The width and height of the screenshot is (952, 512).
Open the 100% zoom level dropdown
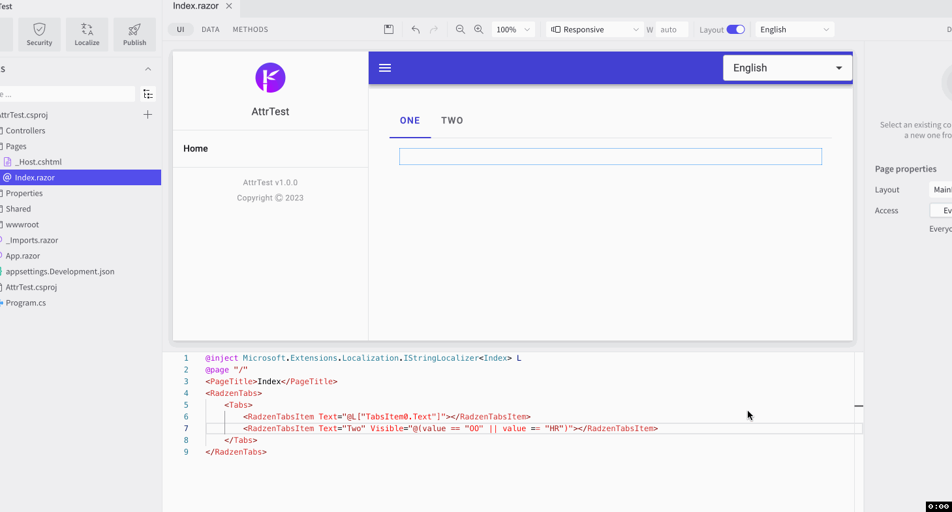(513, 29)
